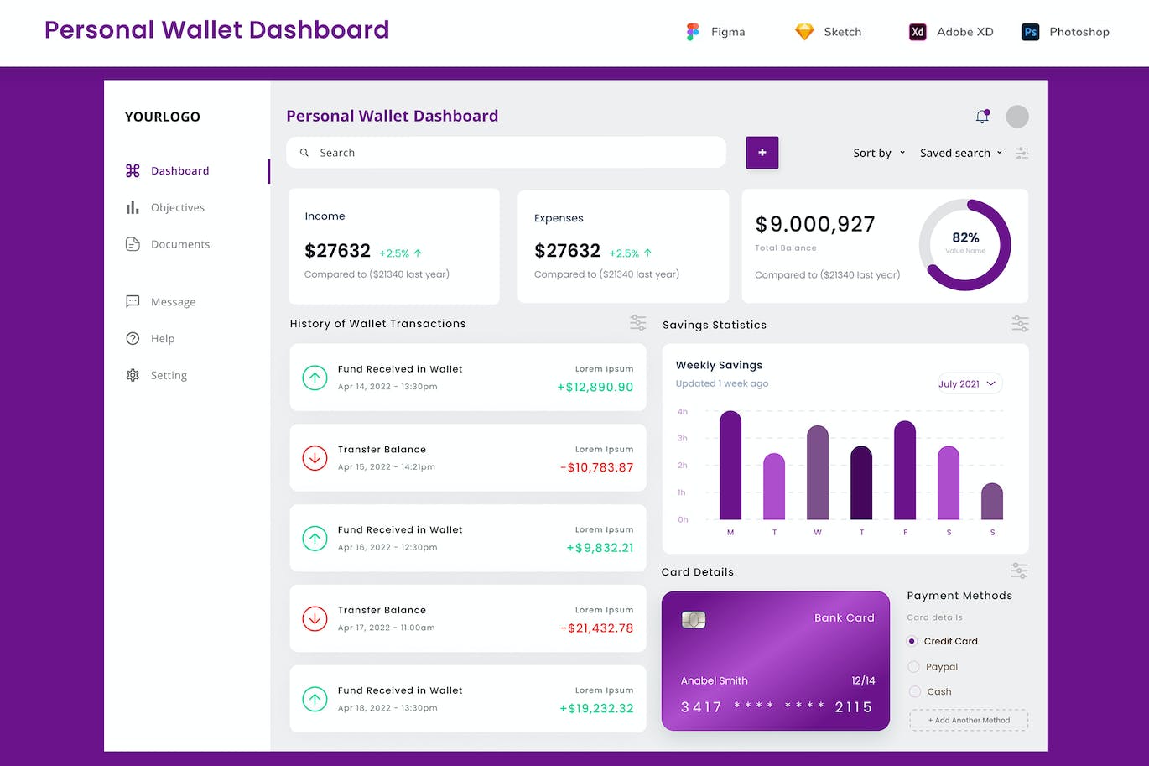Screen dimensions: 1149x766
Task: Open the user profile avatar
Action: pos(1017,117)
